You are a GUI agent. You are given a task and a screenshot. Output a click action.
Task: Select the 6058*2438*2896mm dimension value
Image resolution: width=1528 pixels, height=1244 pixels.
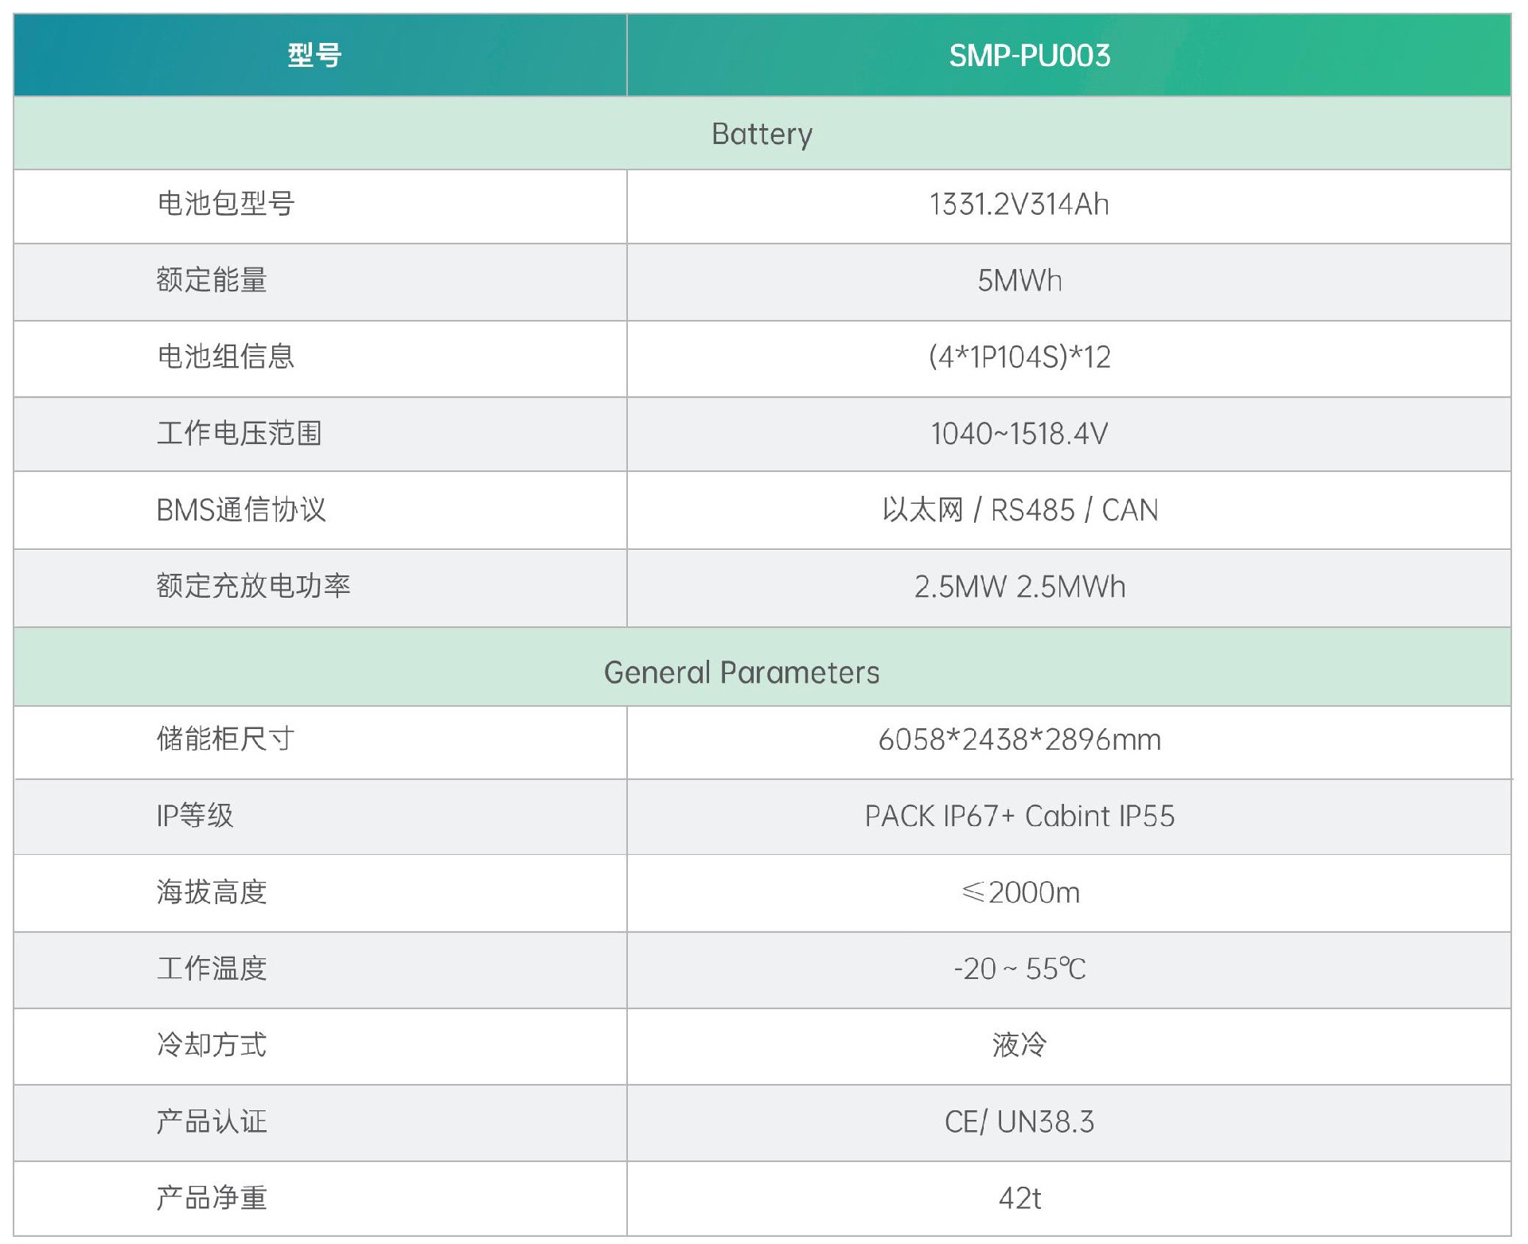(1019, 740)
